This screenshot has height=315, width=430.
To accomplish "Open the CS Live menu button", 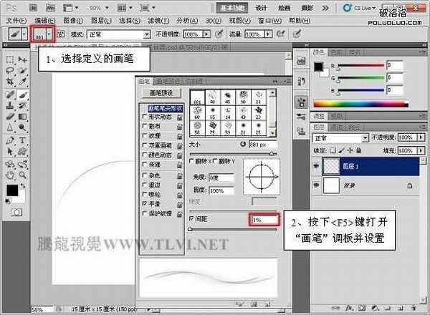I will click(x=360, y=8).
